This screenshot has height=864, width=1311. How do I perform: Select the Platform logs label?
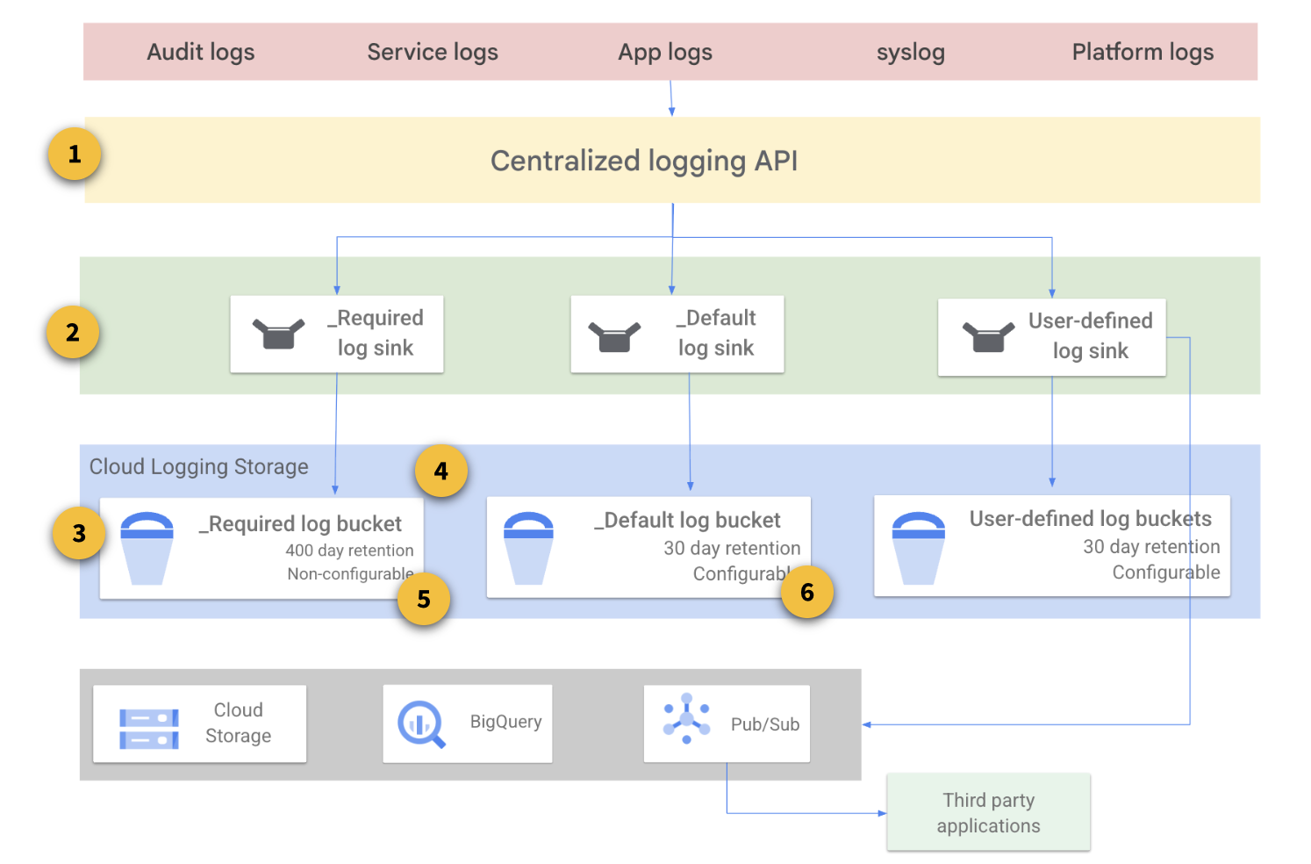(x=1143, y=52)
